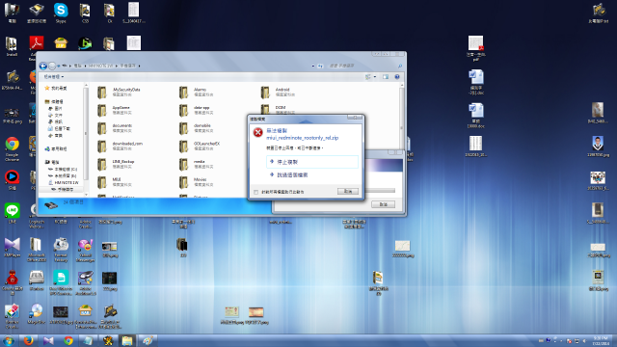Select the .MySecurityData folder icon

[x=102, y=93]
